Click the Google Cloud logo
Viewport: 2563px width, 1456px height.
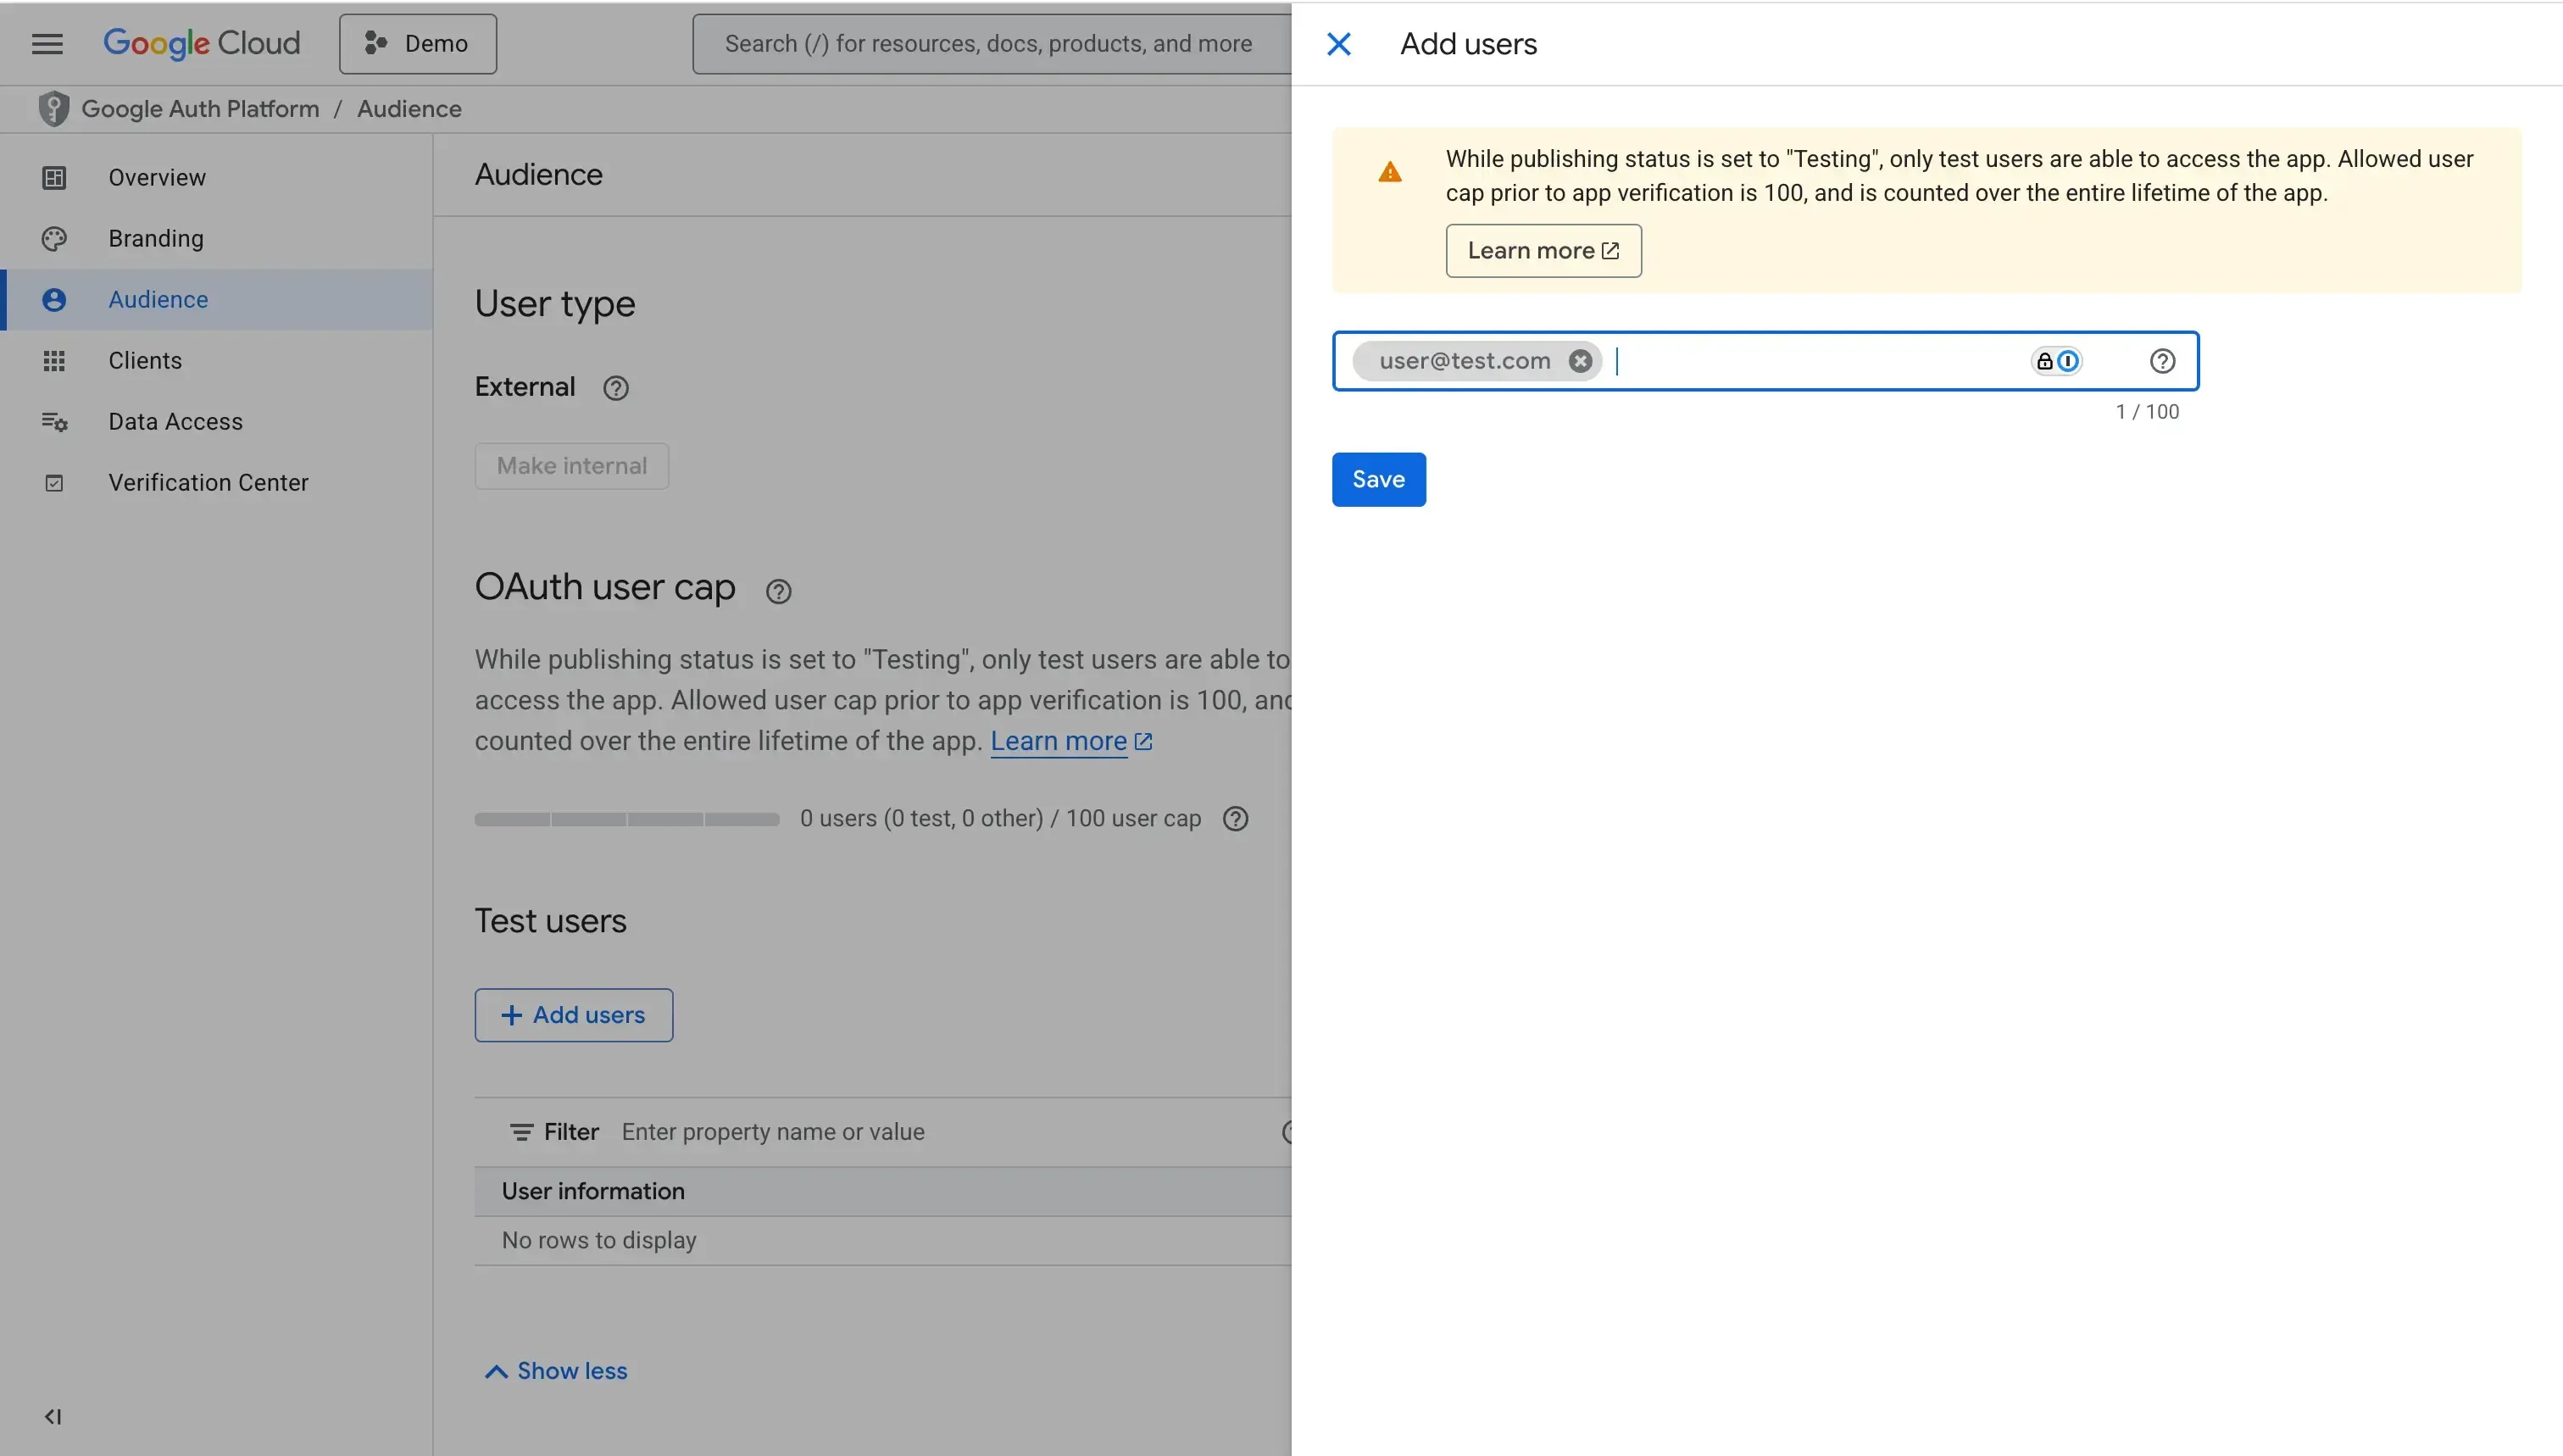coord(201,43)
